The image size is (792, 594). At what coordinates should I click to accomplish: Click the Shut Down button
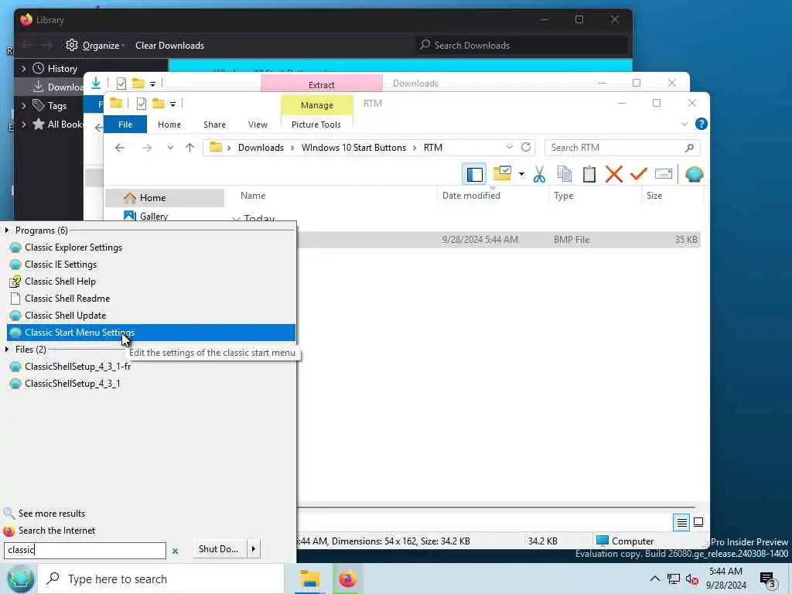click(219, 548)
